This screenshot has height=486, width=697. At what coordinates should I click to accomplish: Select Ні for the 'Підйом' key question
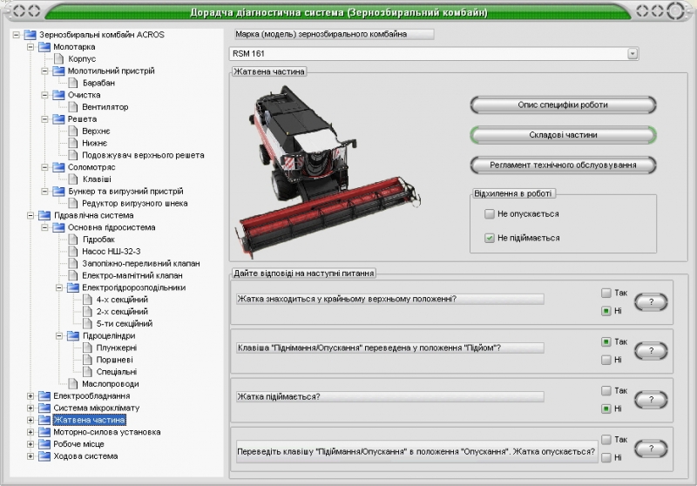tap(606, 360)
